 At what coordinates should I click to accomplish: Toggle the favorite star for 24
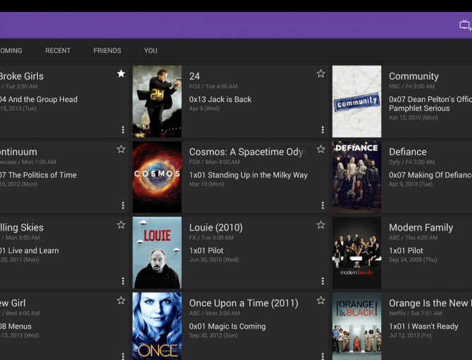point(321,74)
